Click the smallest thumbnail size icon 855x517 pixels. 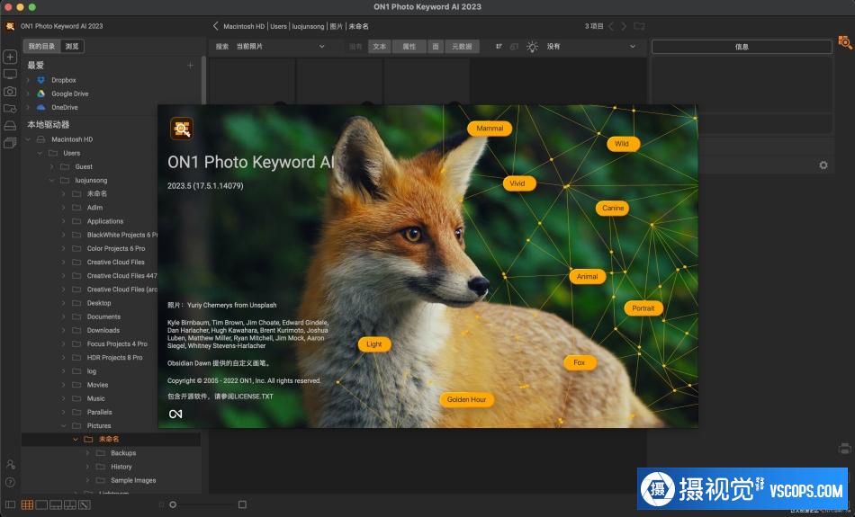pos(161,505)
